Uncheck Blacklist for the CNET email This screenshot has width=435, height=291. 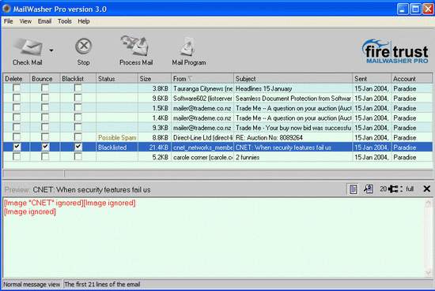click(x=78, y=147)
